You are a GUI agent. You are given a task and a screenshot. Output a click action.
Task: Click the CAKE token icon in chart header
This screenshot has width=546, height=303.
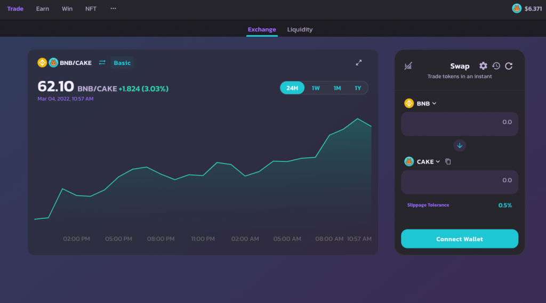[53, 63]
